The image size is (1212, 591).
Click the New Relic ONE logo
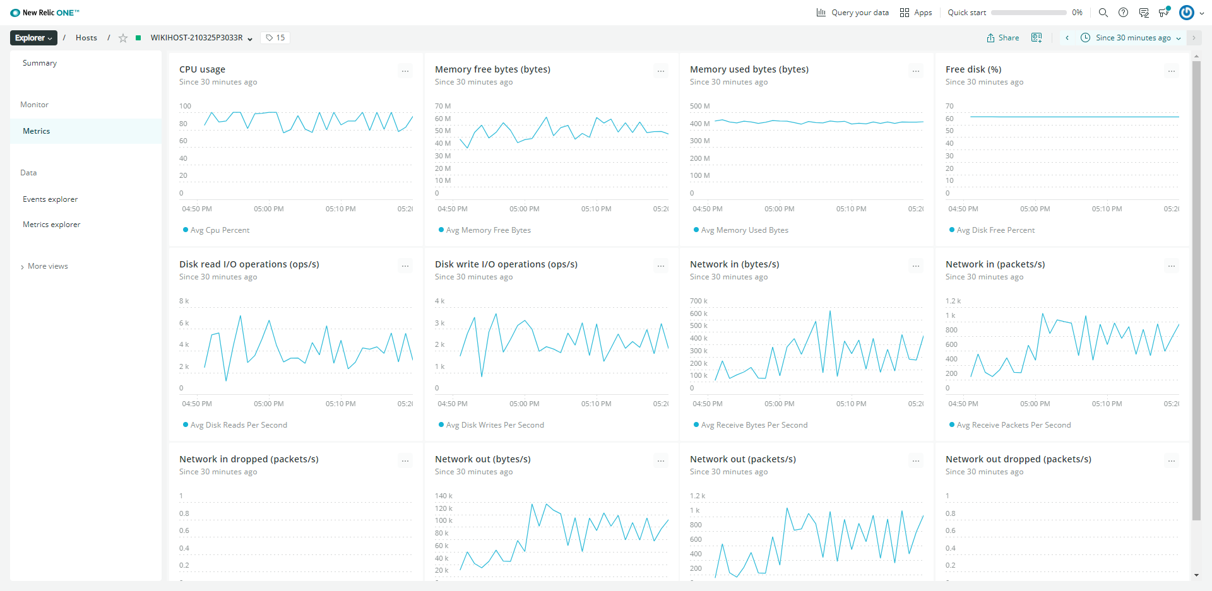click(45, 13)
